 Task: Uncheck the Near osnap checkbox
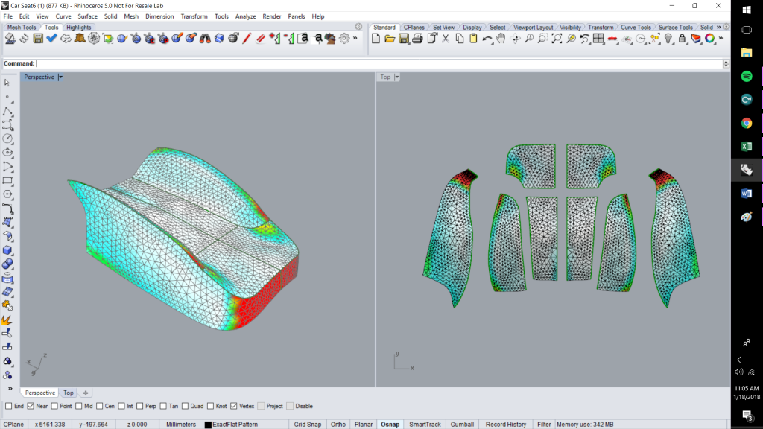pyautogui.click(x=31, y=406)
